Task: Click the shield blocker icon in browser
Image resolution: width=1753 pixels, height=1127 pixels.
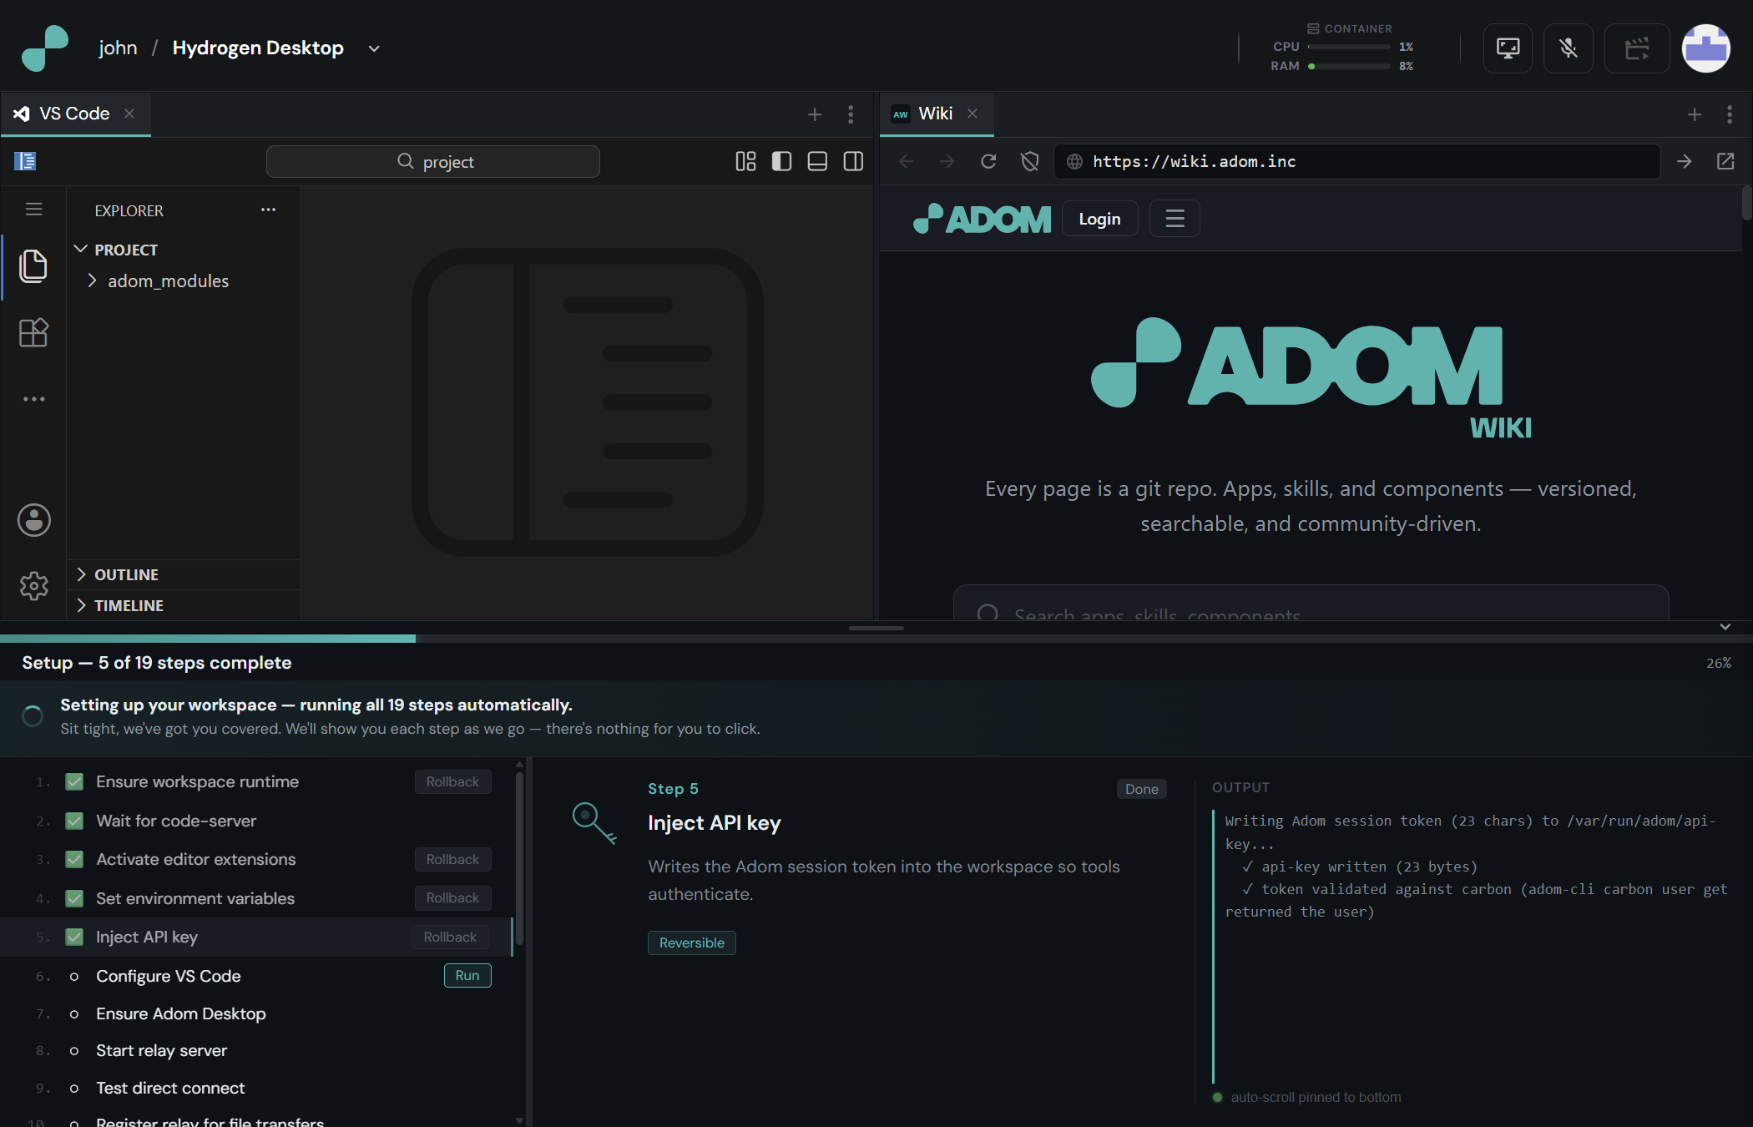Action: 1029,161
